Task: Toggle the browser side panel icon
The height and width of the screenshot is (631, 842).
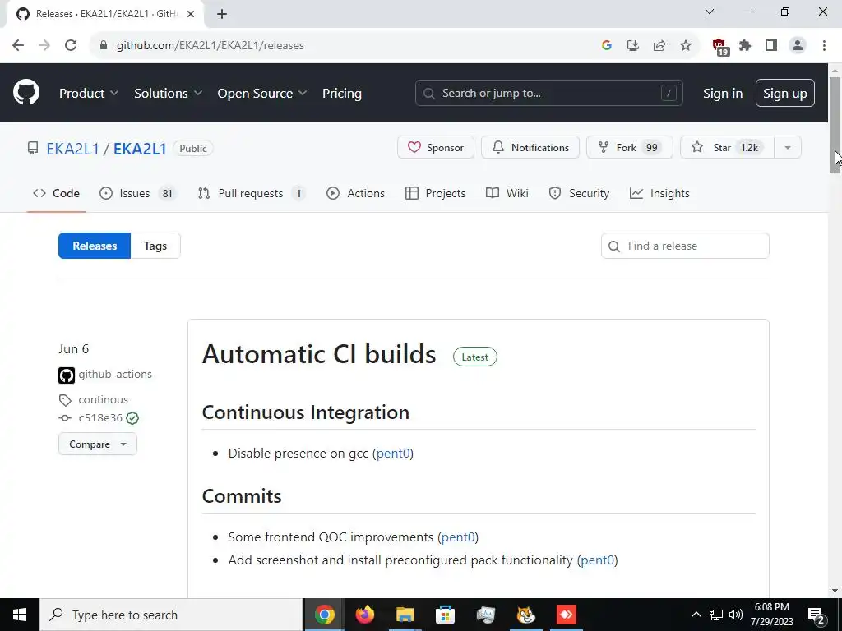Action: coord(771,46)
